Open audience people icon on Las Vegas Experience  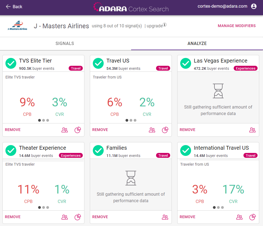click(x=252, y=130)
